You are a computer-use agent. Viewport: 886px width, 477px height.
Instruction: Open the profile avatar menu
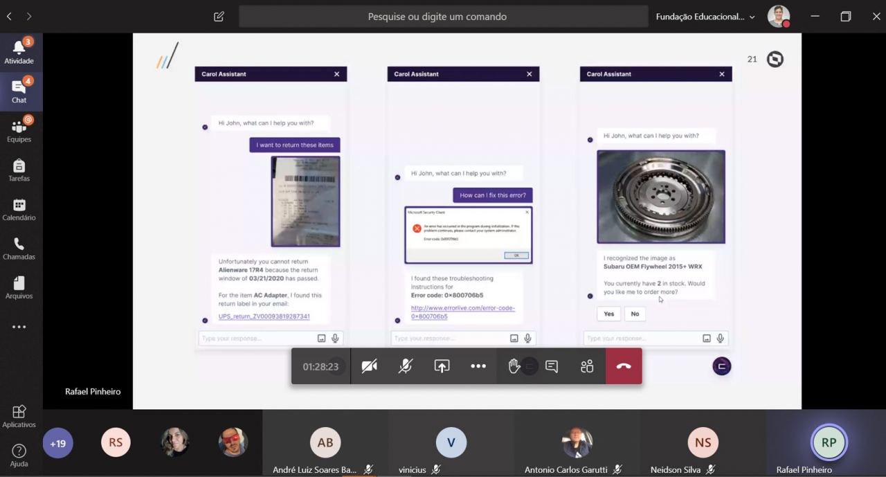click(779, 17)
